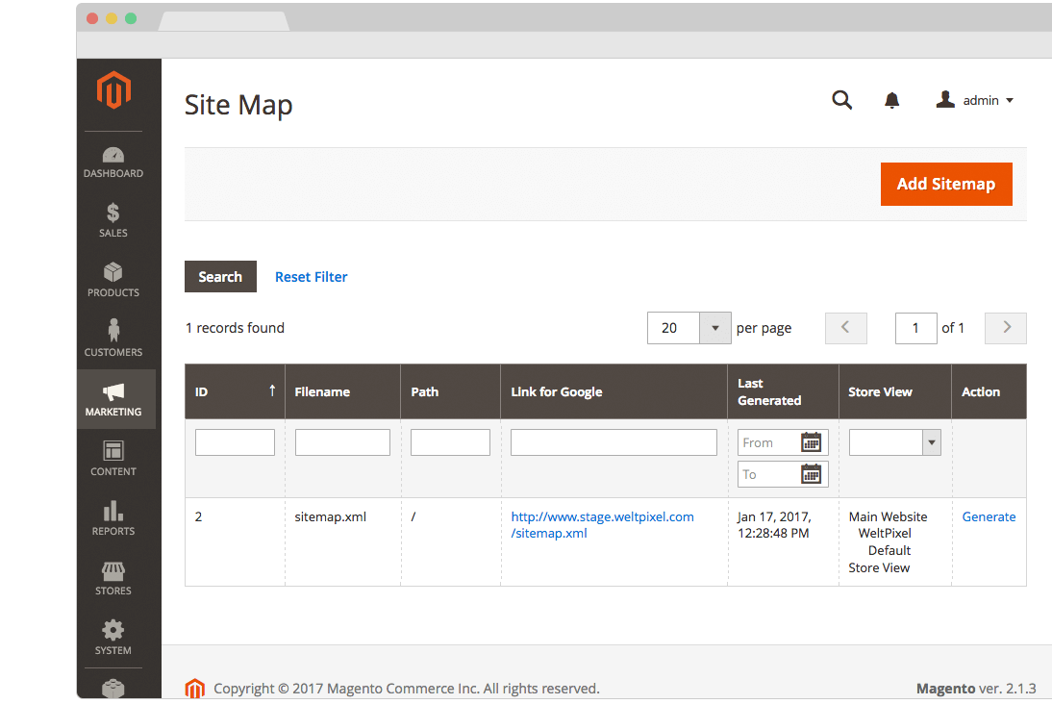This screenshot has height=704, width=1052.
Task: Open the Stores sidebar menu
Action: (113, 578)
